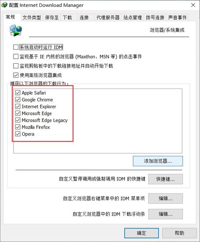Toggle 监视基于 IE 内核的浏览器 checkbox
200x242 pixels.
16,56
